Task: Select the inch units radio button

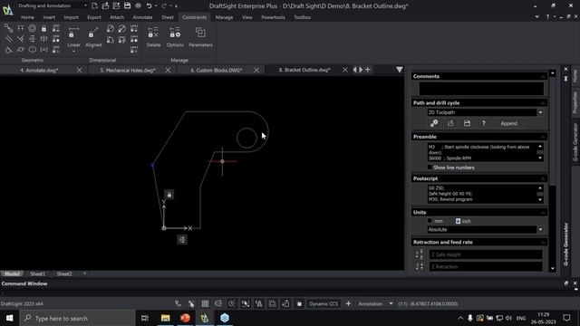Action: pyautogui.click(x=458, y=221)
